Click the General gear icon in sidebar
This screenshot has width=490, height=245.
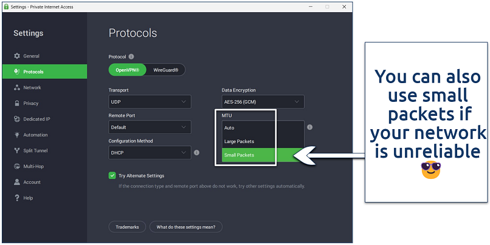[x=16, y=56]
